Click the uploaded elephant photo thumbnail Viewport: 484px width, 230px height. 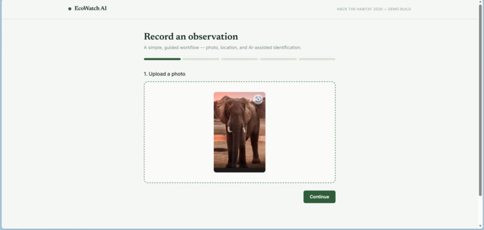tap(239, 132)
